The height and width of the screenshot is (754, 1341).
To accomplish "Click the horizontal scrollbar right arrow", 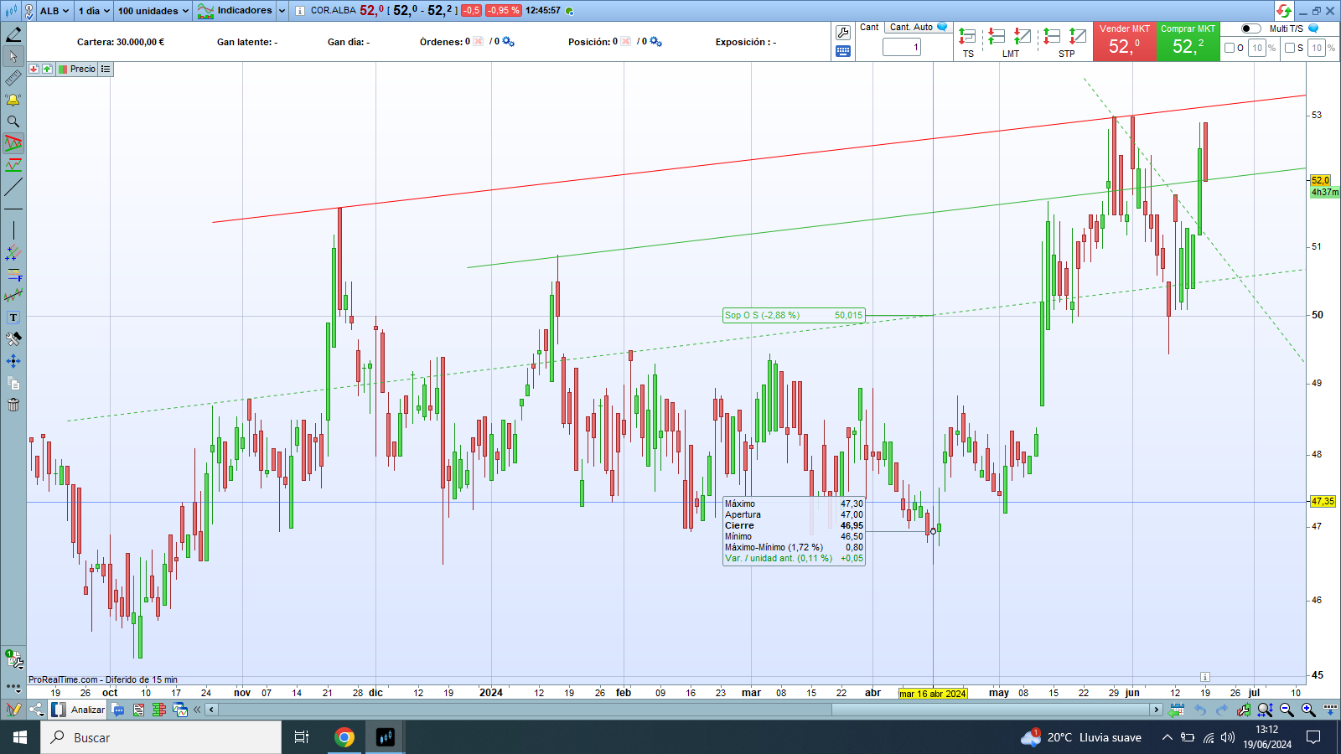I will (x=1156, y=710).
